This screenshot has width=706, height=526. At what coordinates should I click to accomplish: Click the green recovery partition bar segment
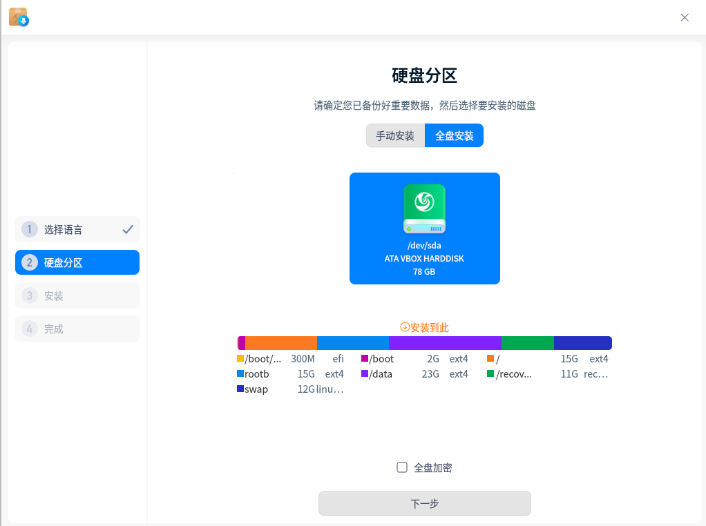[528, 343]
